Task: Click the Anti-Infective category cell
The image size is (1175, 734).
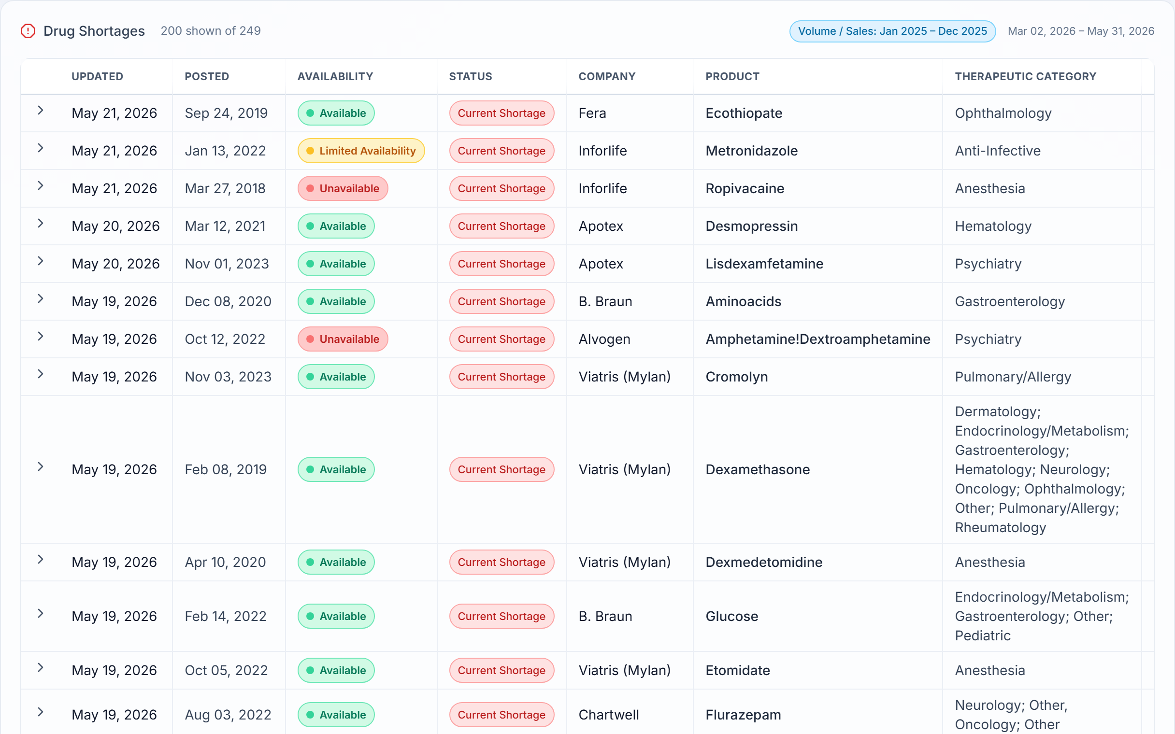Action: [998, 151]
